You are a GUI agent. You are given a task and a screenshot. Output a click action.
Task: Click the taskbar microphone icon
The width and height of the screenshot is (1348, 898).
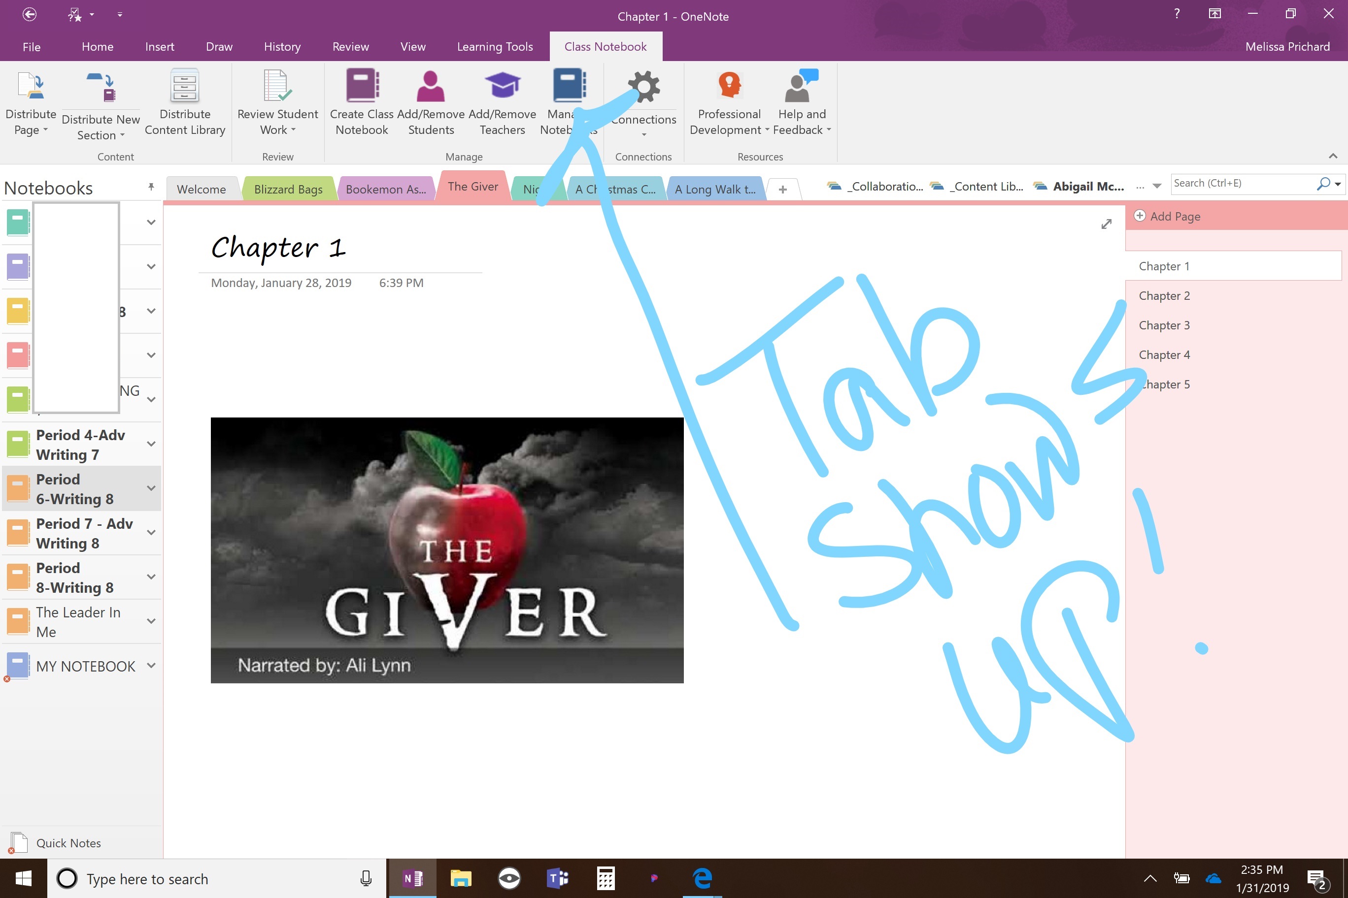[x=366, y=878]
